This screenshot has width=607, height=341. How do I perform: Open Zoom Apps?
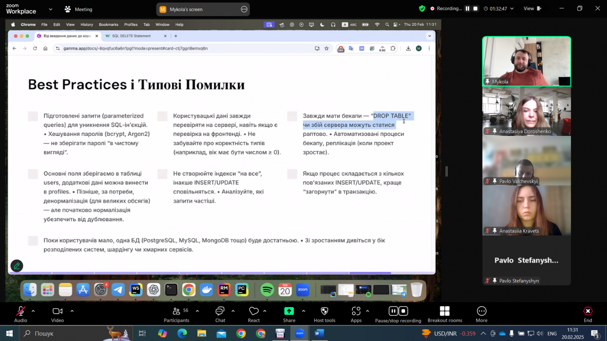click(356, 313)
